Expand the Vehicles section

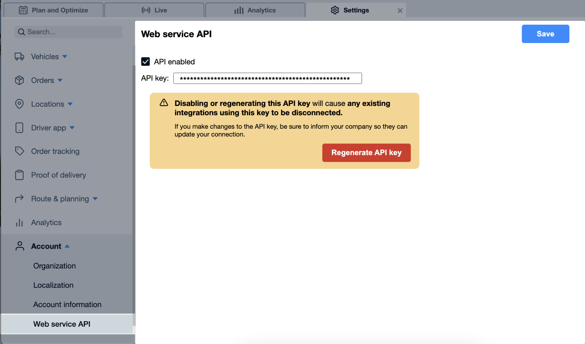click(x=65, y=56)
